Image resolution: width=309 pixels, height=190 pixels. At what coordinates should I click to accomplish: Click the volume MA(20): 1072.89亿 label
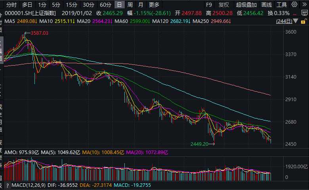147,152
